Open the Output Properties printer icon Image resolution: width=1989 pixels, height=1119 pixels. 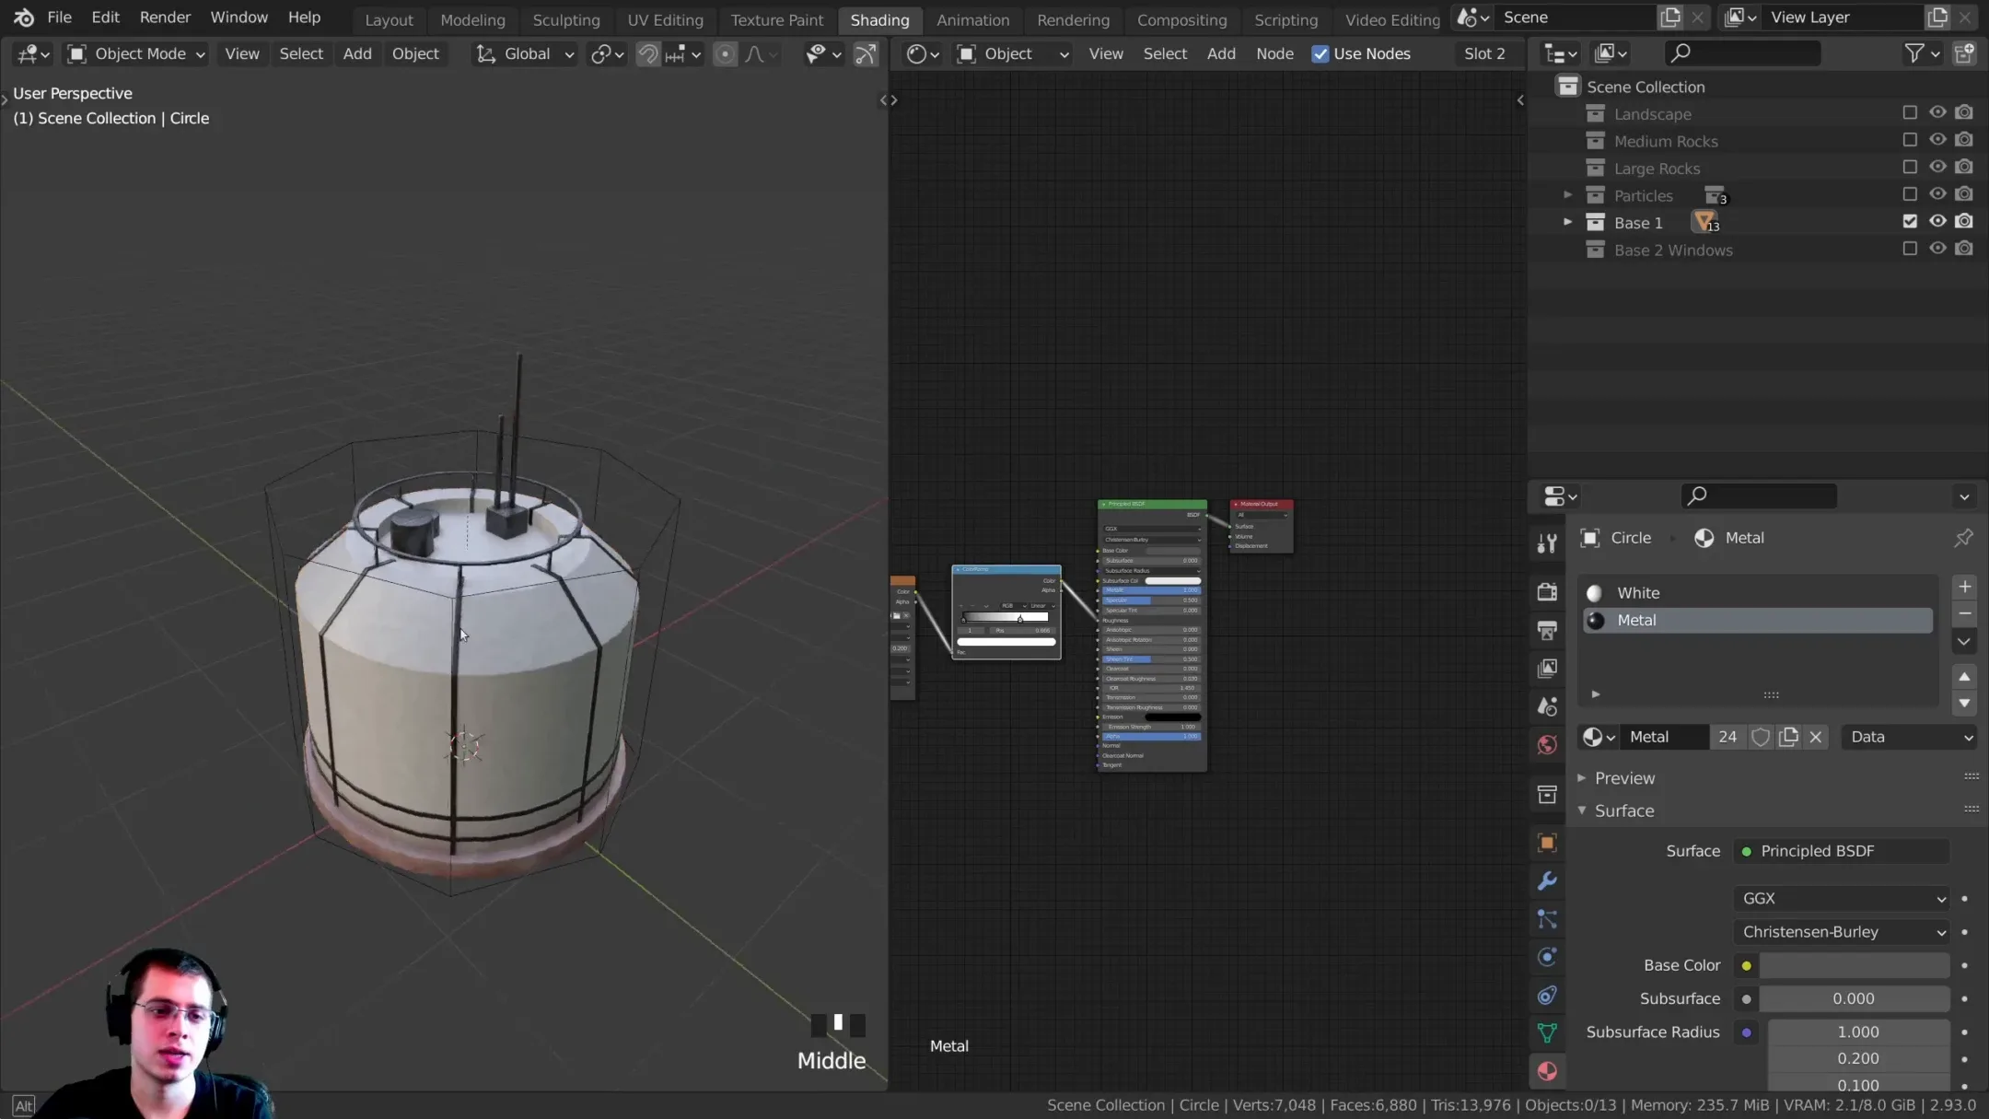pyautogui.click(x=1546, y=630)
